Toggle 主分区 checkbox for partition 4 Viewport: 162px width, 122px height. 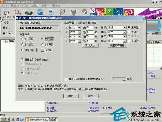(129, 41)
